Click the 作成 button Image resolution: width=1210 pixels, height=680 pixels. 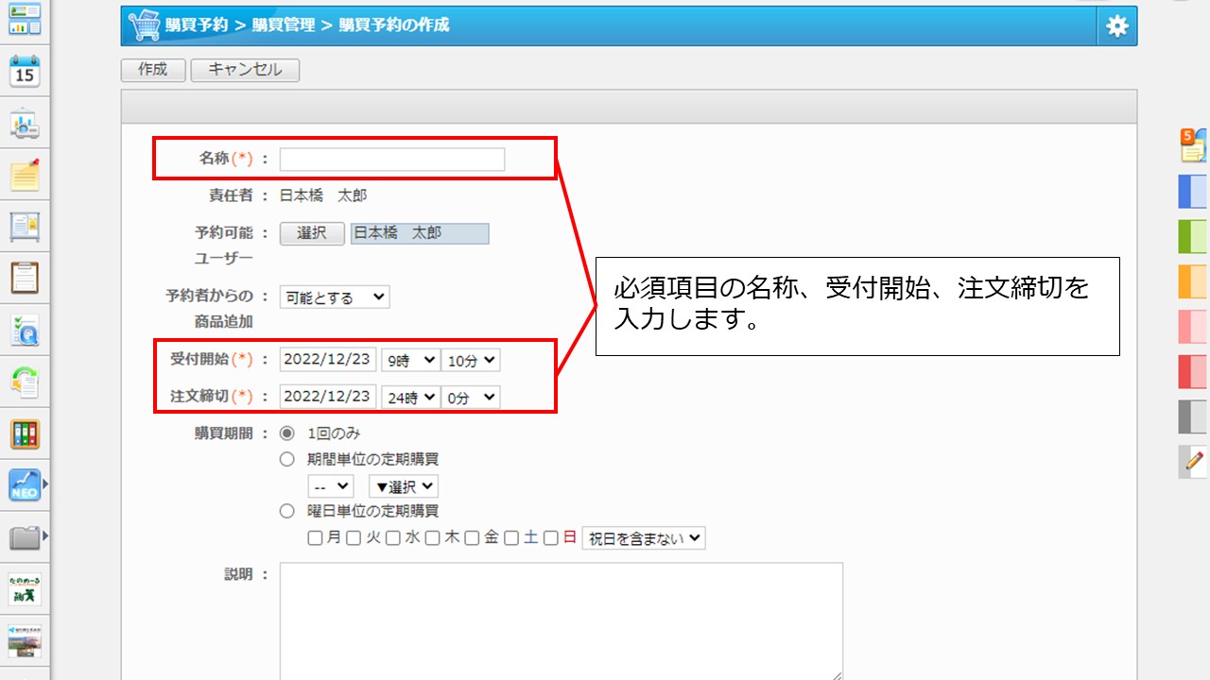[153, 70]
